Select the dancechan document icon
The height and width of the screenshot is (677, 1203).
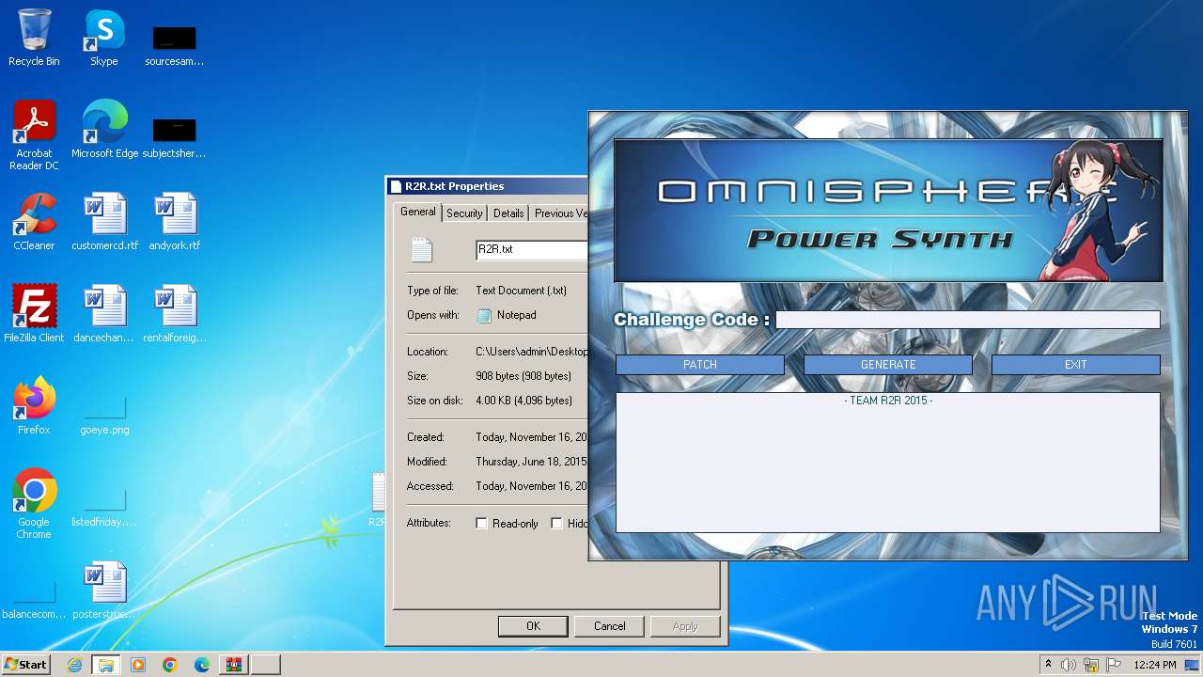tap(104, 314)
